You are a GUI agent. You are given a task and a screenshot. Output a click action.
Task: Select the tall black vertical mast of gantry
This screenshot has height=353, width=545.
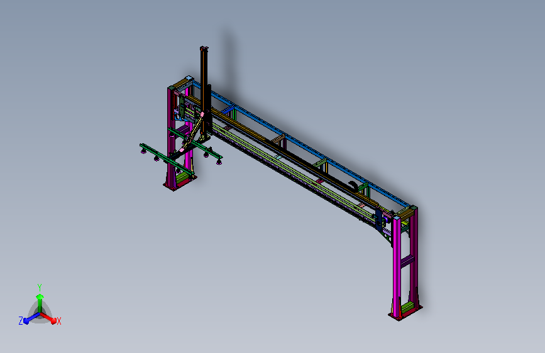coord(205,92)
